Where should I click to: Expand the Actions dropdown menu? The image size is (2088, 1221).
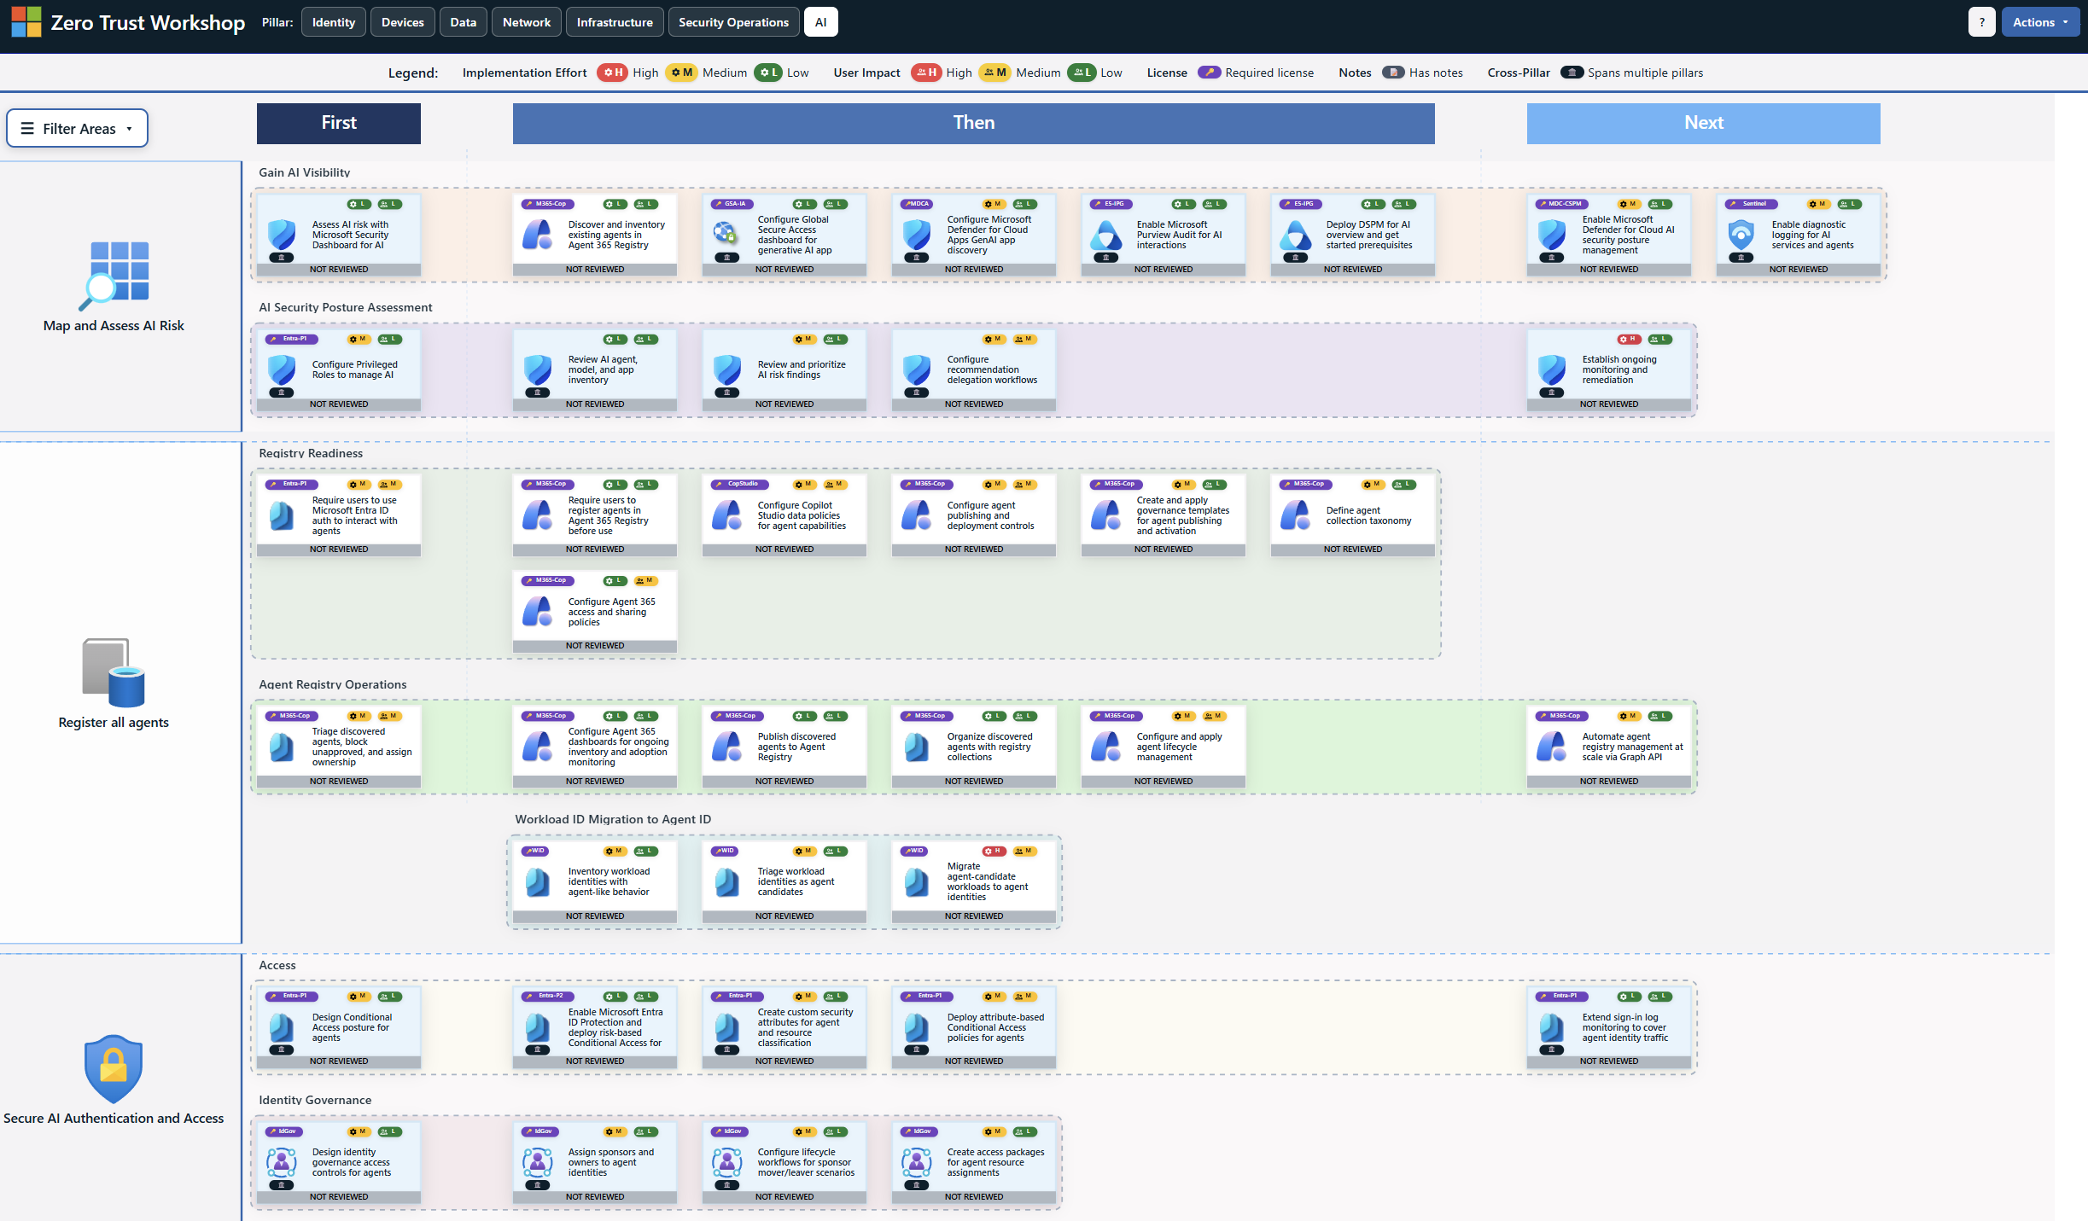(2039, 22)
